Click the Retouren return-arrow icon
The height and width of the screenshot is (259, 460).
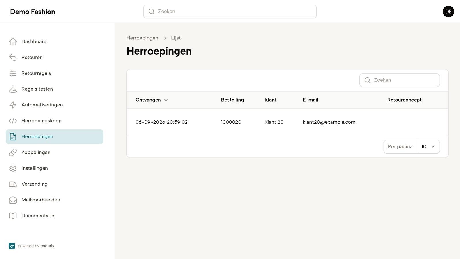click(x=13, y=58)
